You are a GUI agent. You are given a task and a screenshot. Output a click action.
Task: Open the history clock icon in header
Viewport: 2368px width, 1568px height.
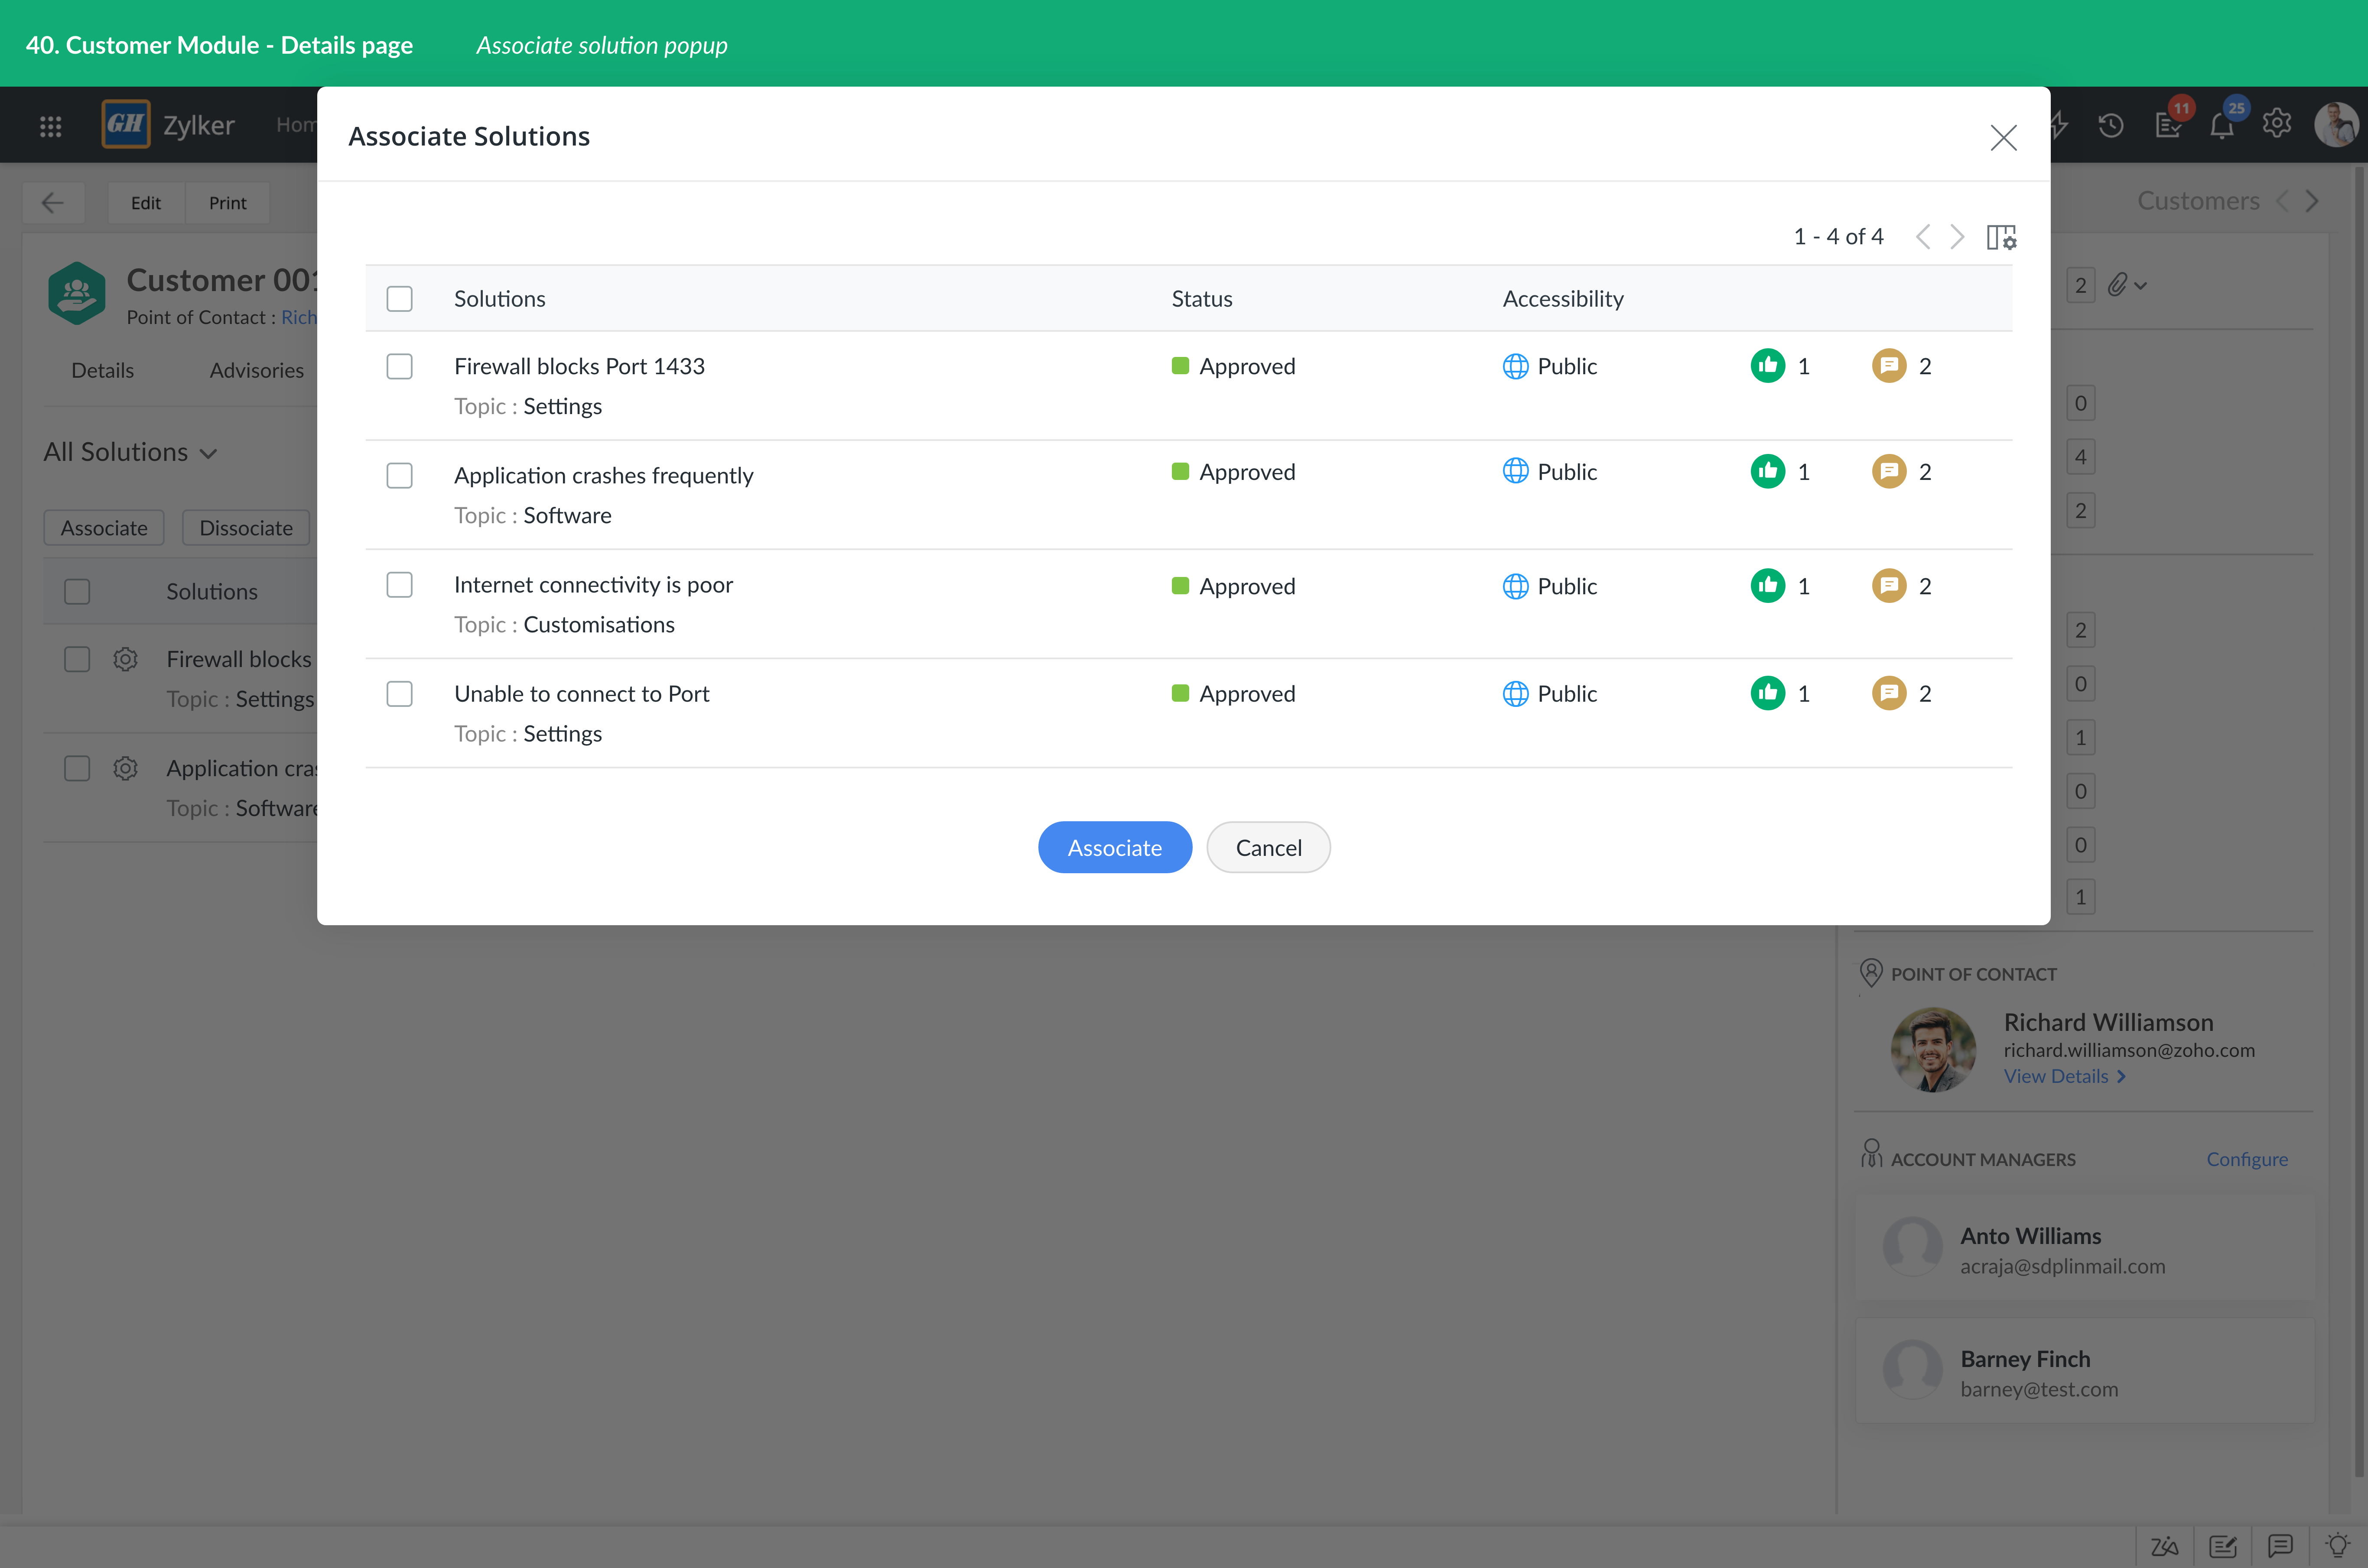[x=2111, y=125]
